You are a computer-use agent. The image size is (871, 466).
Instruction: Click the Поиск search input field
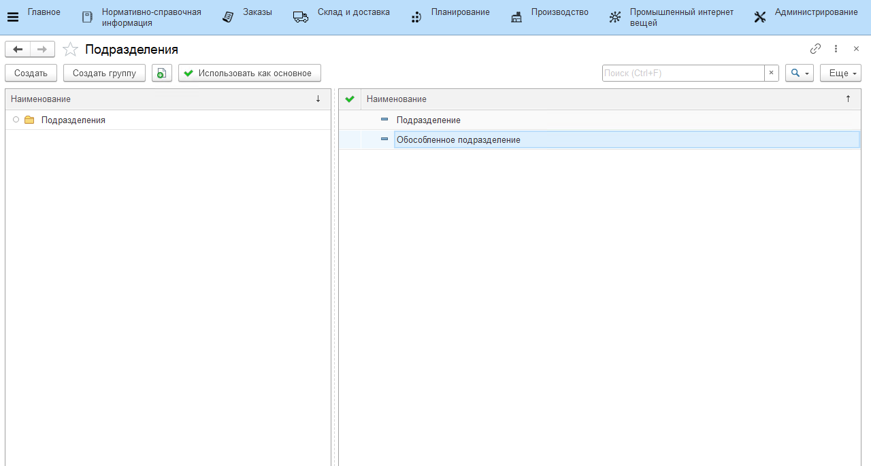click(683, 73)
